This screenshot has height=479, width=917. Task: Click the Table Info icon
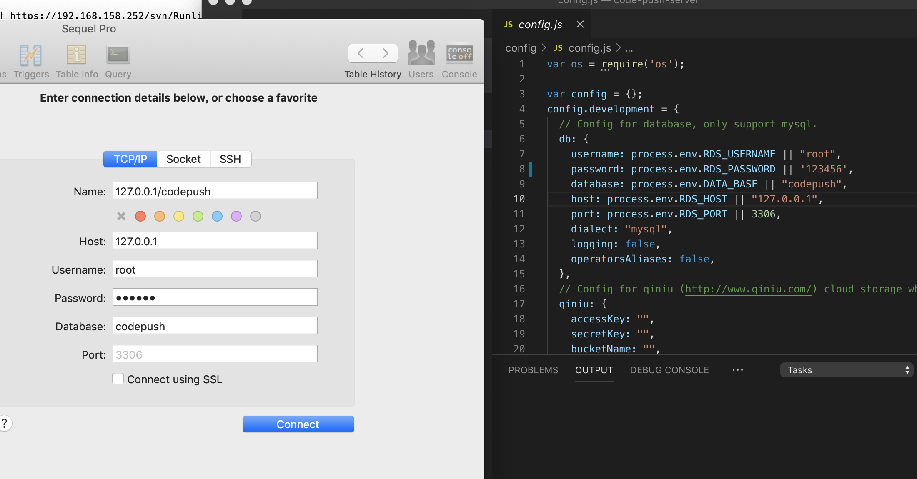77,56
